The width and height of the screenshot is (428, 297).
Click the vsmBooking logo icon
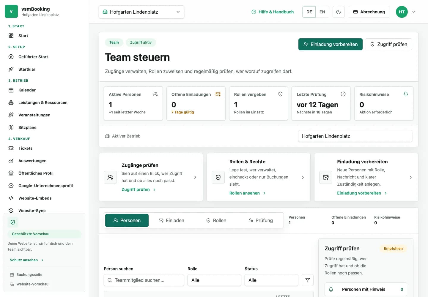11,12
